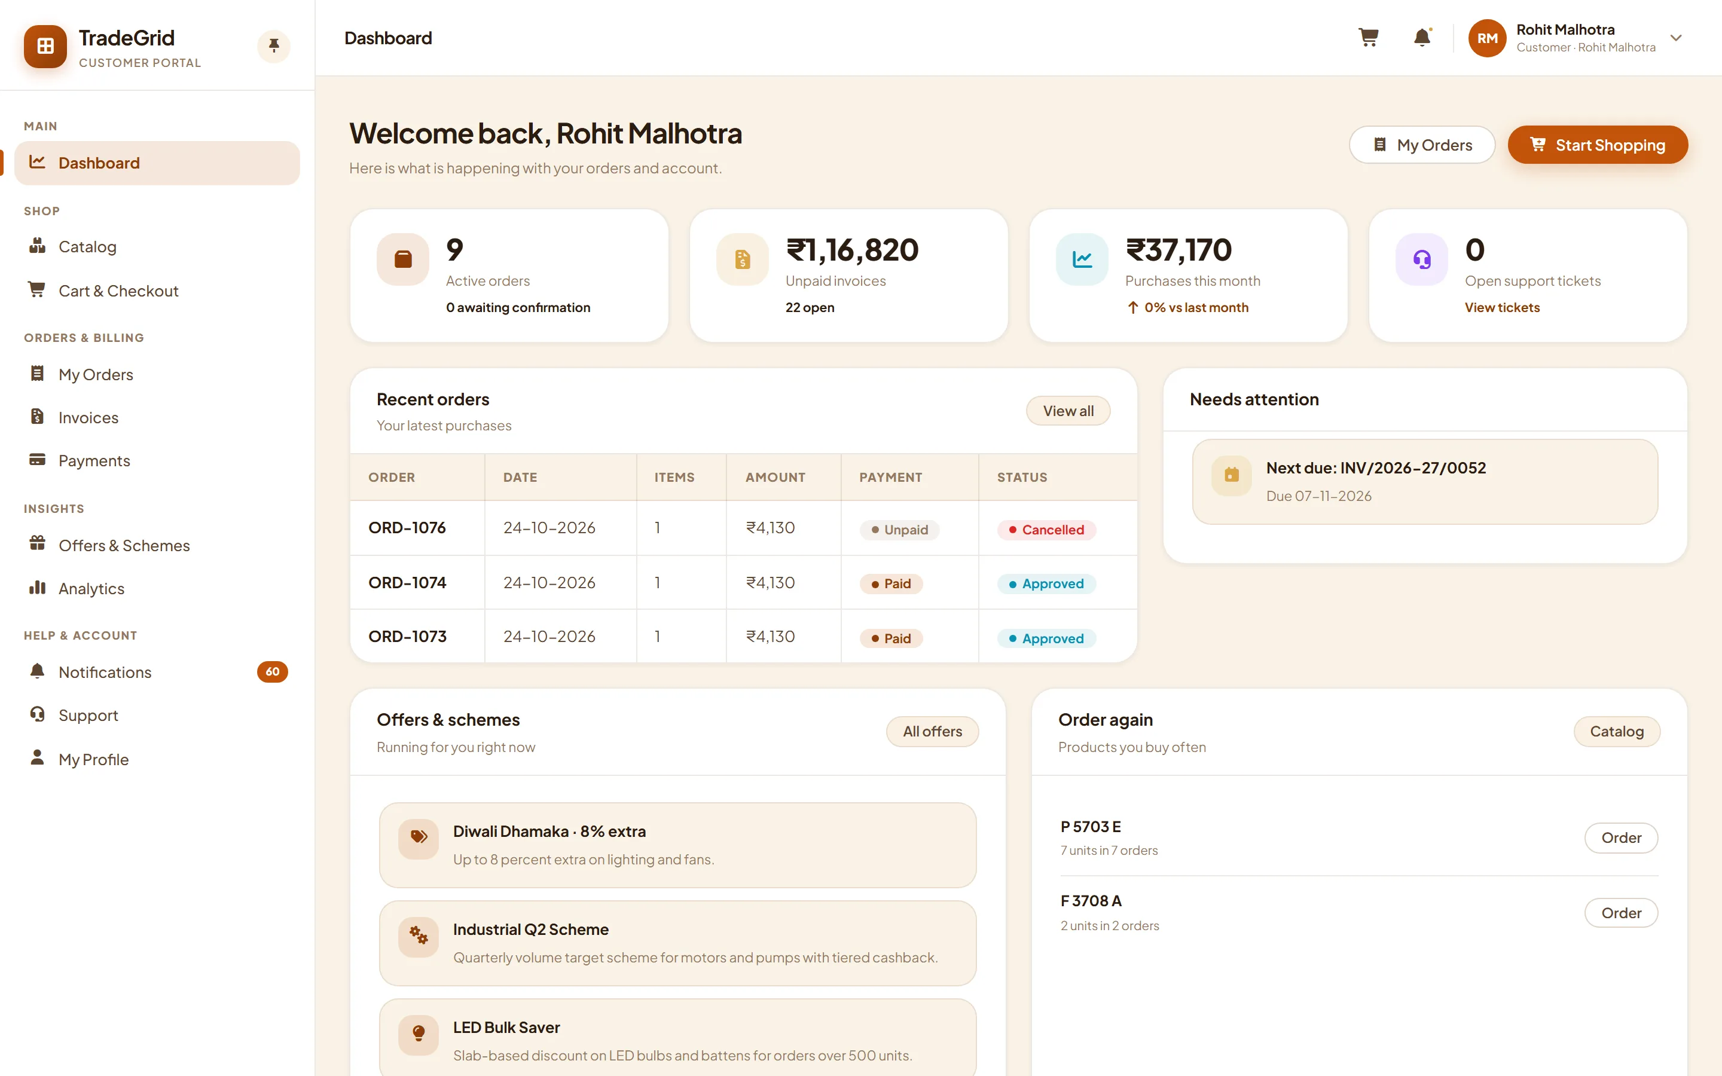1722x1076 pixels.
Task: Click the Support headset icon
Action: point(37,714)
